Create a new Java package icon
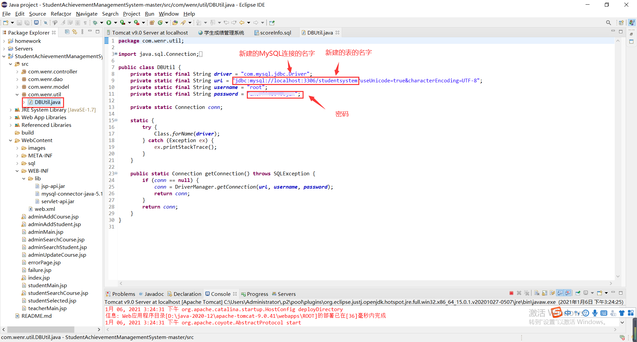Screen dimensions: 637x342 tap(152, 23)
